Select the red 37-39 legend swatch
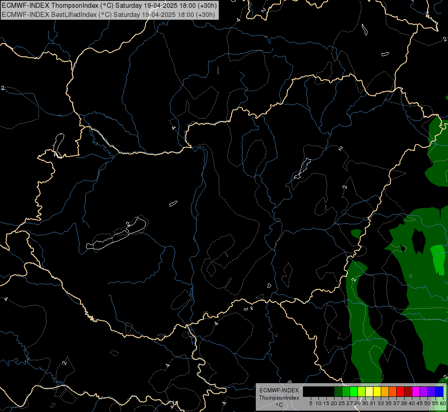 click(400, 391)
